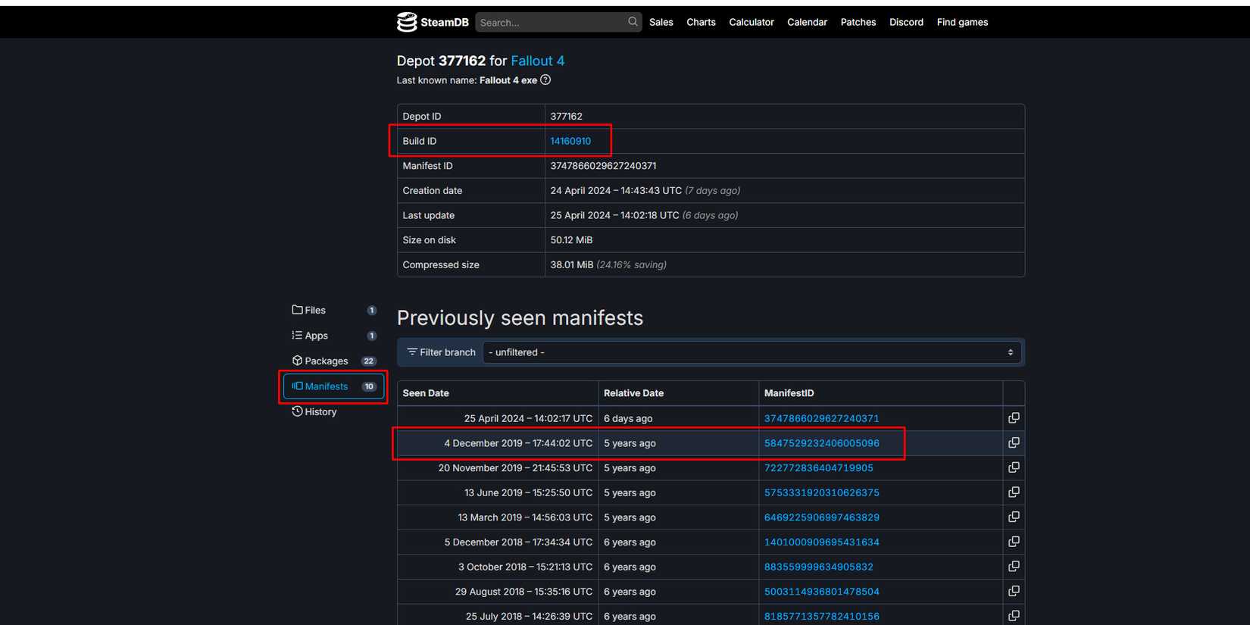Open the Packages sidebar section

[334, 361]
